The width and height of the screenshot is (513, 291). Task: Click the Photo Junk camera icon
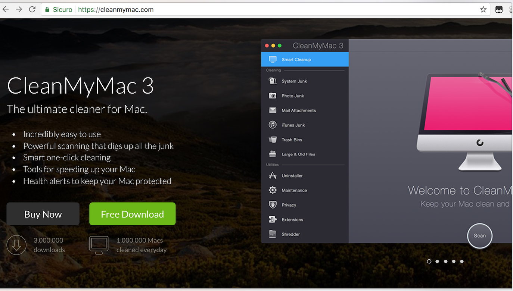(273, 96)
